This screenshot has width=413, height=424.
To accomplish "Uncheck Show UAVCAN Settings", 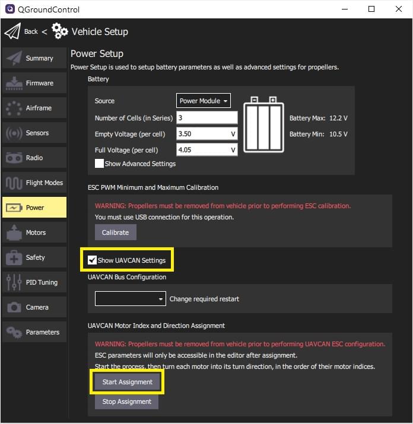I will point(92,260).
